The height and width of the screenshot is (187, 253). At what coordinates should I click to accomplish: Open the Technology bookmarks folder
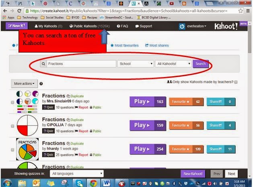[27, 17]
